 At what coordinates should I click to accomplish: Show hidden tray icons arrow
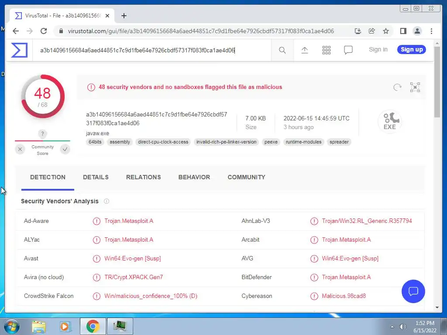point(392,327)
